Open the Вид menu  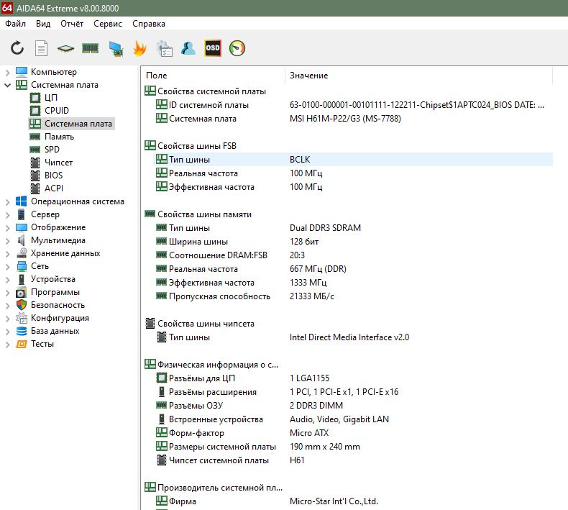coord(43,24)
